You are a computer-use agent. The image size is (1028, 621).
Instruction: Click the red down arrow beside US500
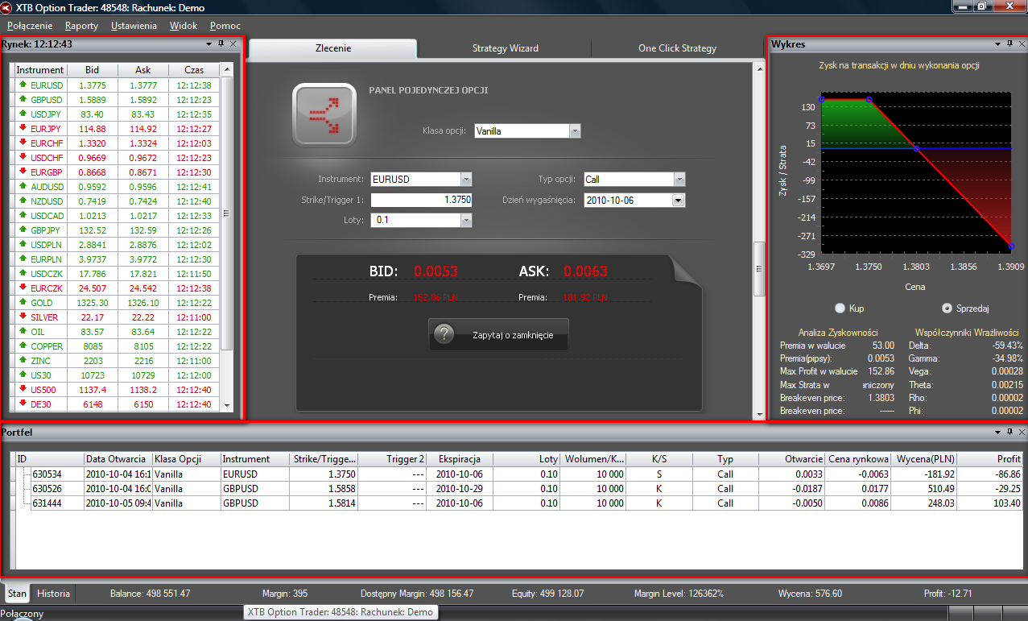[x=23, y=389]
